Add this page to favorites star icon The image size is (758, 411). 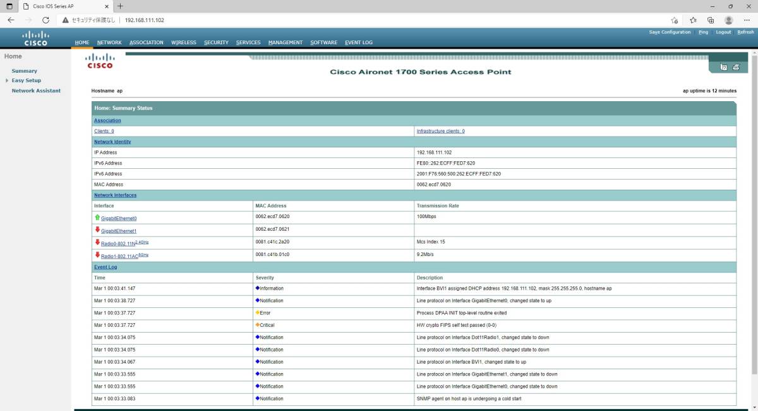point(675,20)
